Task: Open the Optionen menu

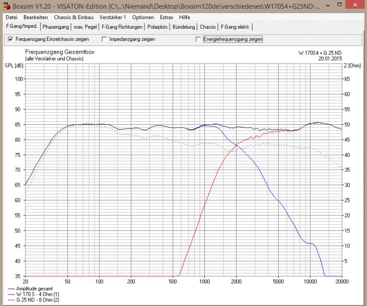Action: [143, 17]
